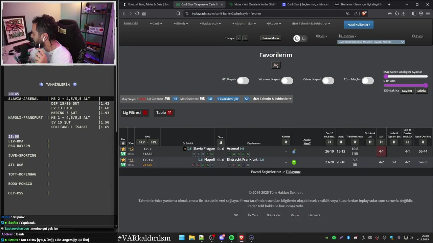
Task: Toggle Women Kapalı switch
Action: [287, 81]
